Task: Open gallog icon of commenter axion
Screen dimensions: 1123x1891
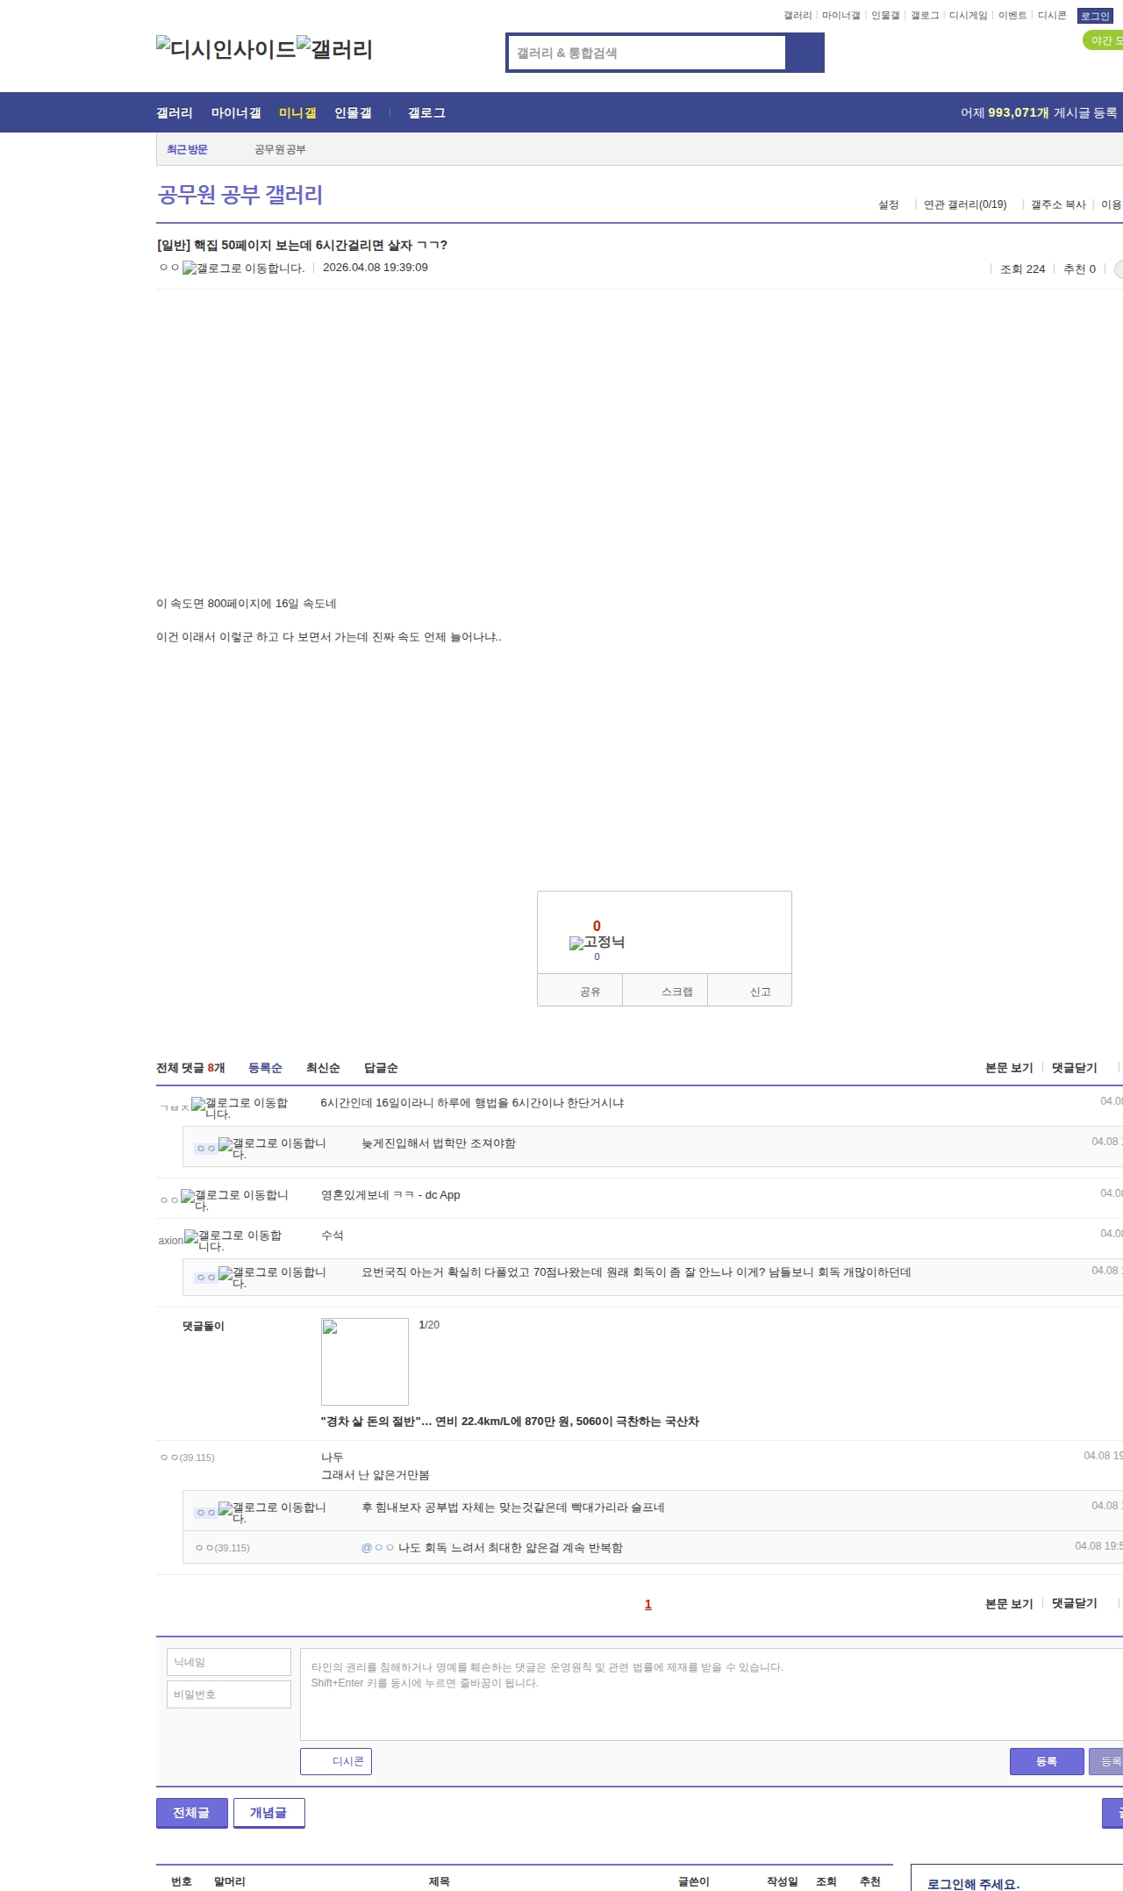Action: click(233, 1240)
